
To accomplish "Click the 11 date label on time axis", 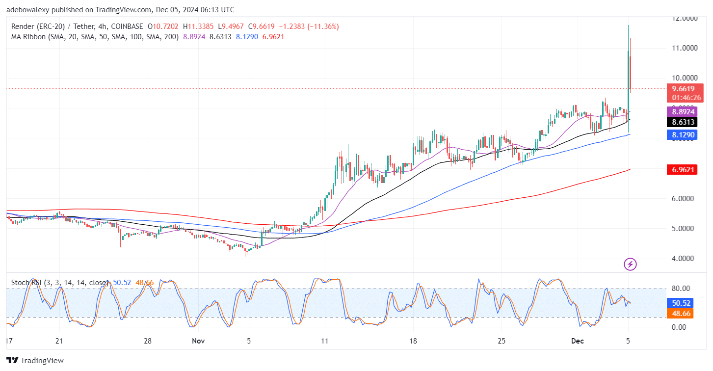I will pos(324,341).
